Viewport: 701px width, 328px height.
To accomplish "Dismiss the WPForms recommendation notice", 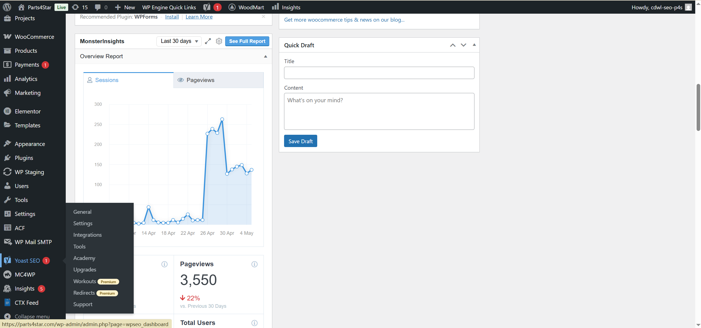I will 264,16.
